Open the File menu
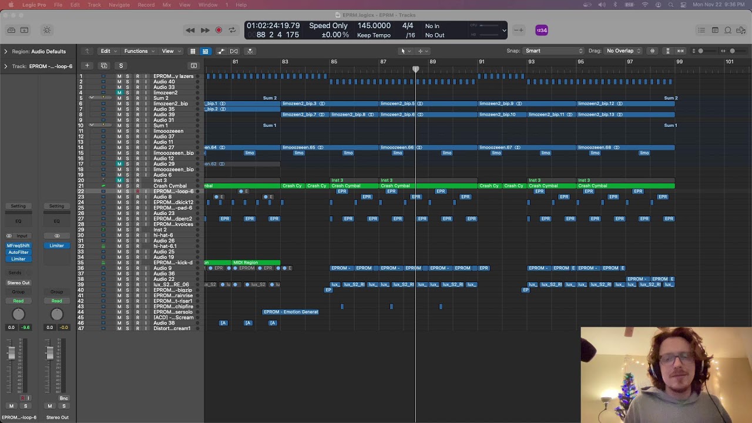Image resolution: width=752 pixels, height=423 pixels. coord(58,5)
